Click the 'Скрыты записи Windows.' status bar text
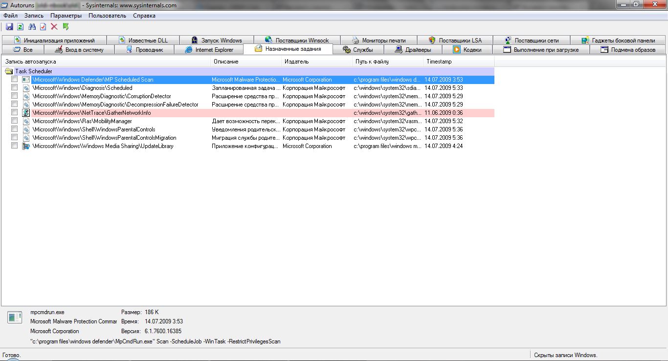Viewport: 668px width, 361px height. click(x=566, y=355)
